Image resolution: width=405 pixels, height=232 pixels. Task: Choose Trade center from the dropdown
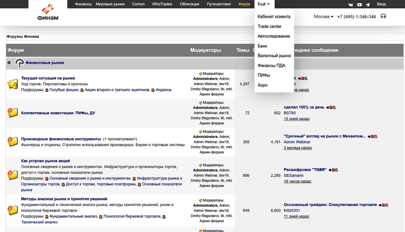point(269,26)
